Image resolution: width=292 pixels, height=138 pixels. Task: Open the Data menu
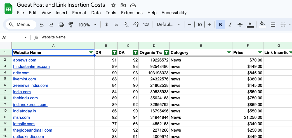point(96,13)
